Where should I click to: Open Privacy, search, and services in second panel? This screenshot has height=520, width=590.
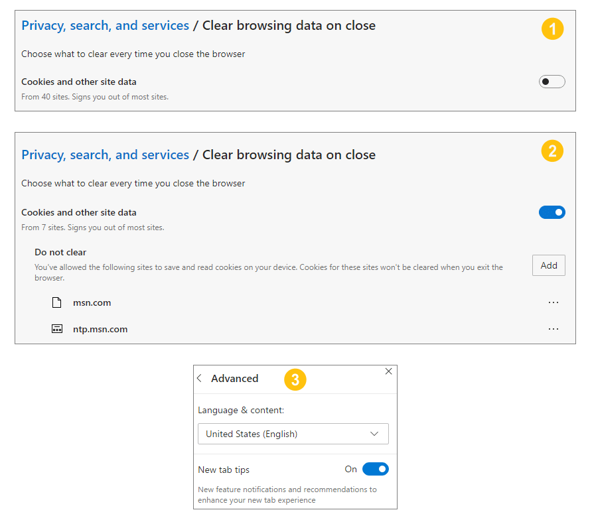click(105, 155)
